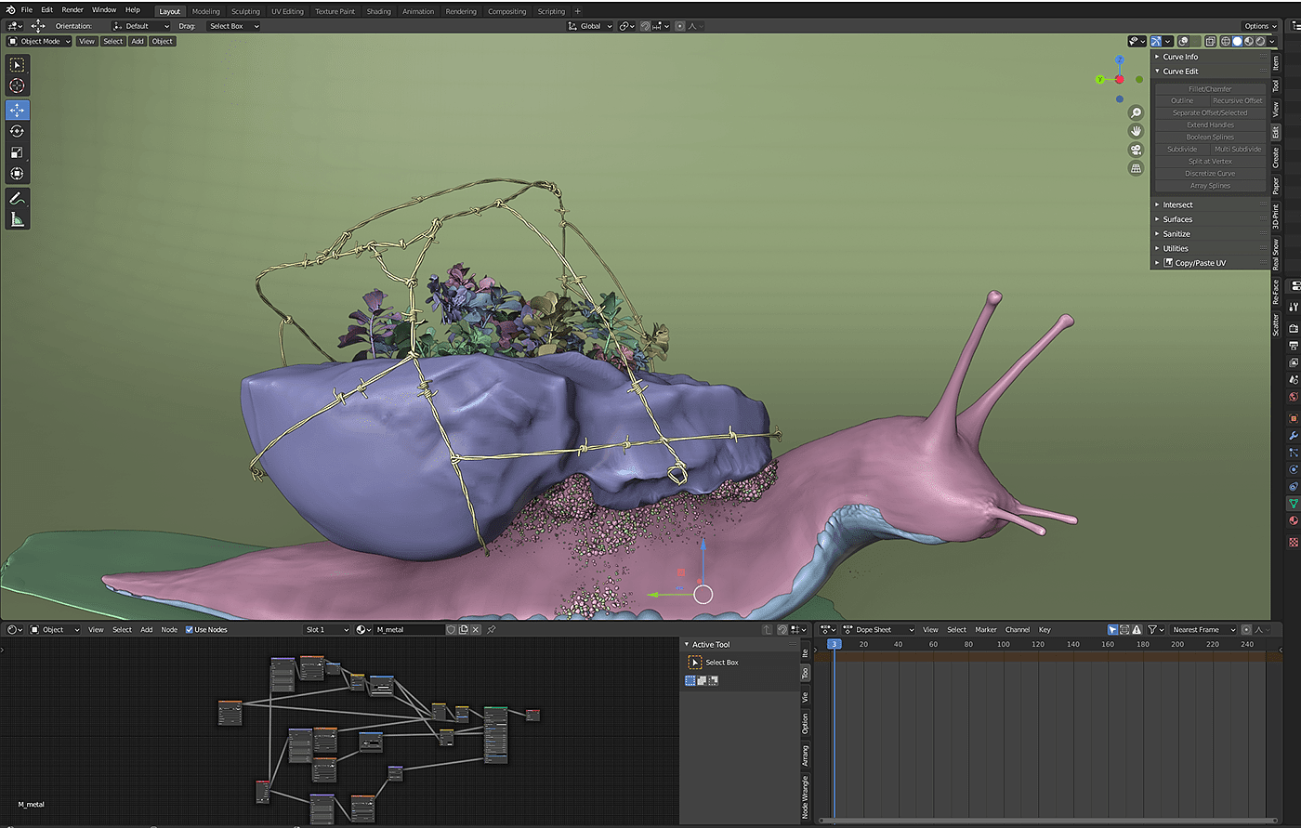Choose the Annotate pencil tool
1301x828 pixels.
17,198
